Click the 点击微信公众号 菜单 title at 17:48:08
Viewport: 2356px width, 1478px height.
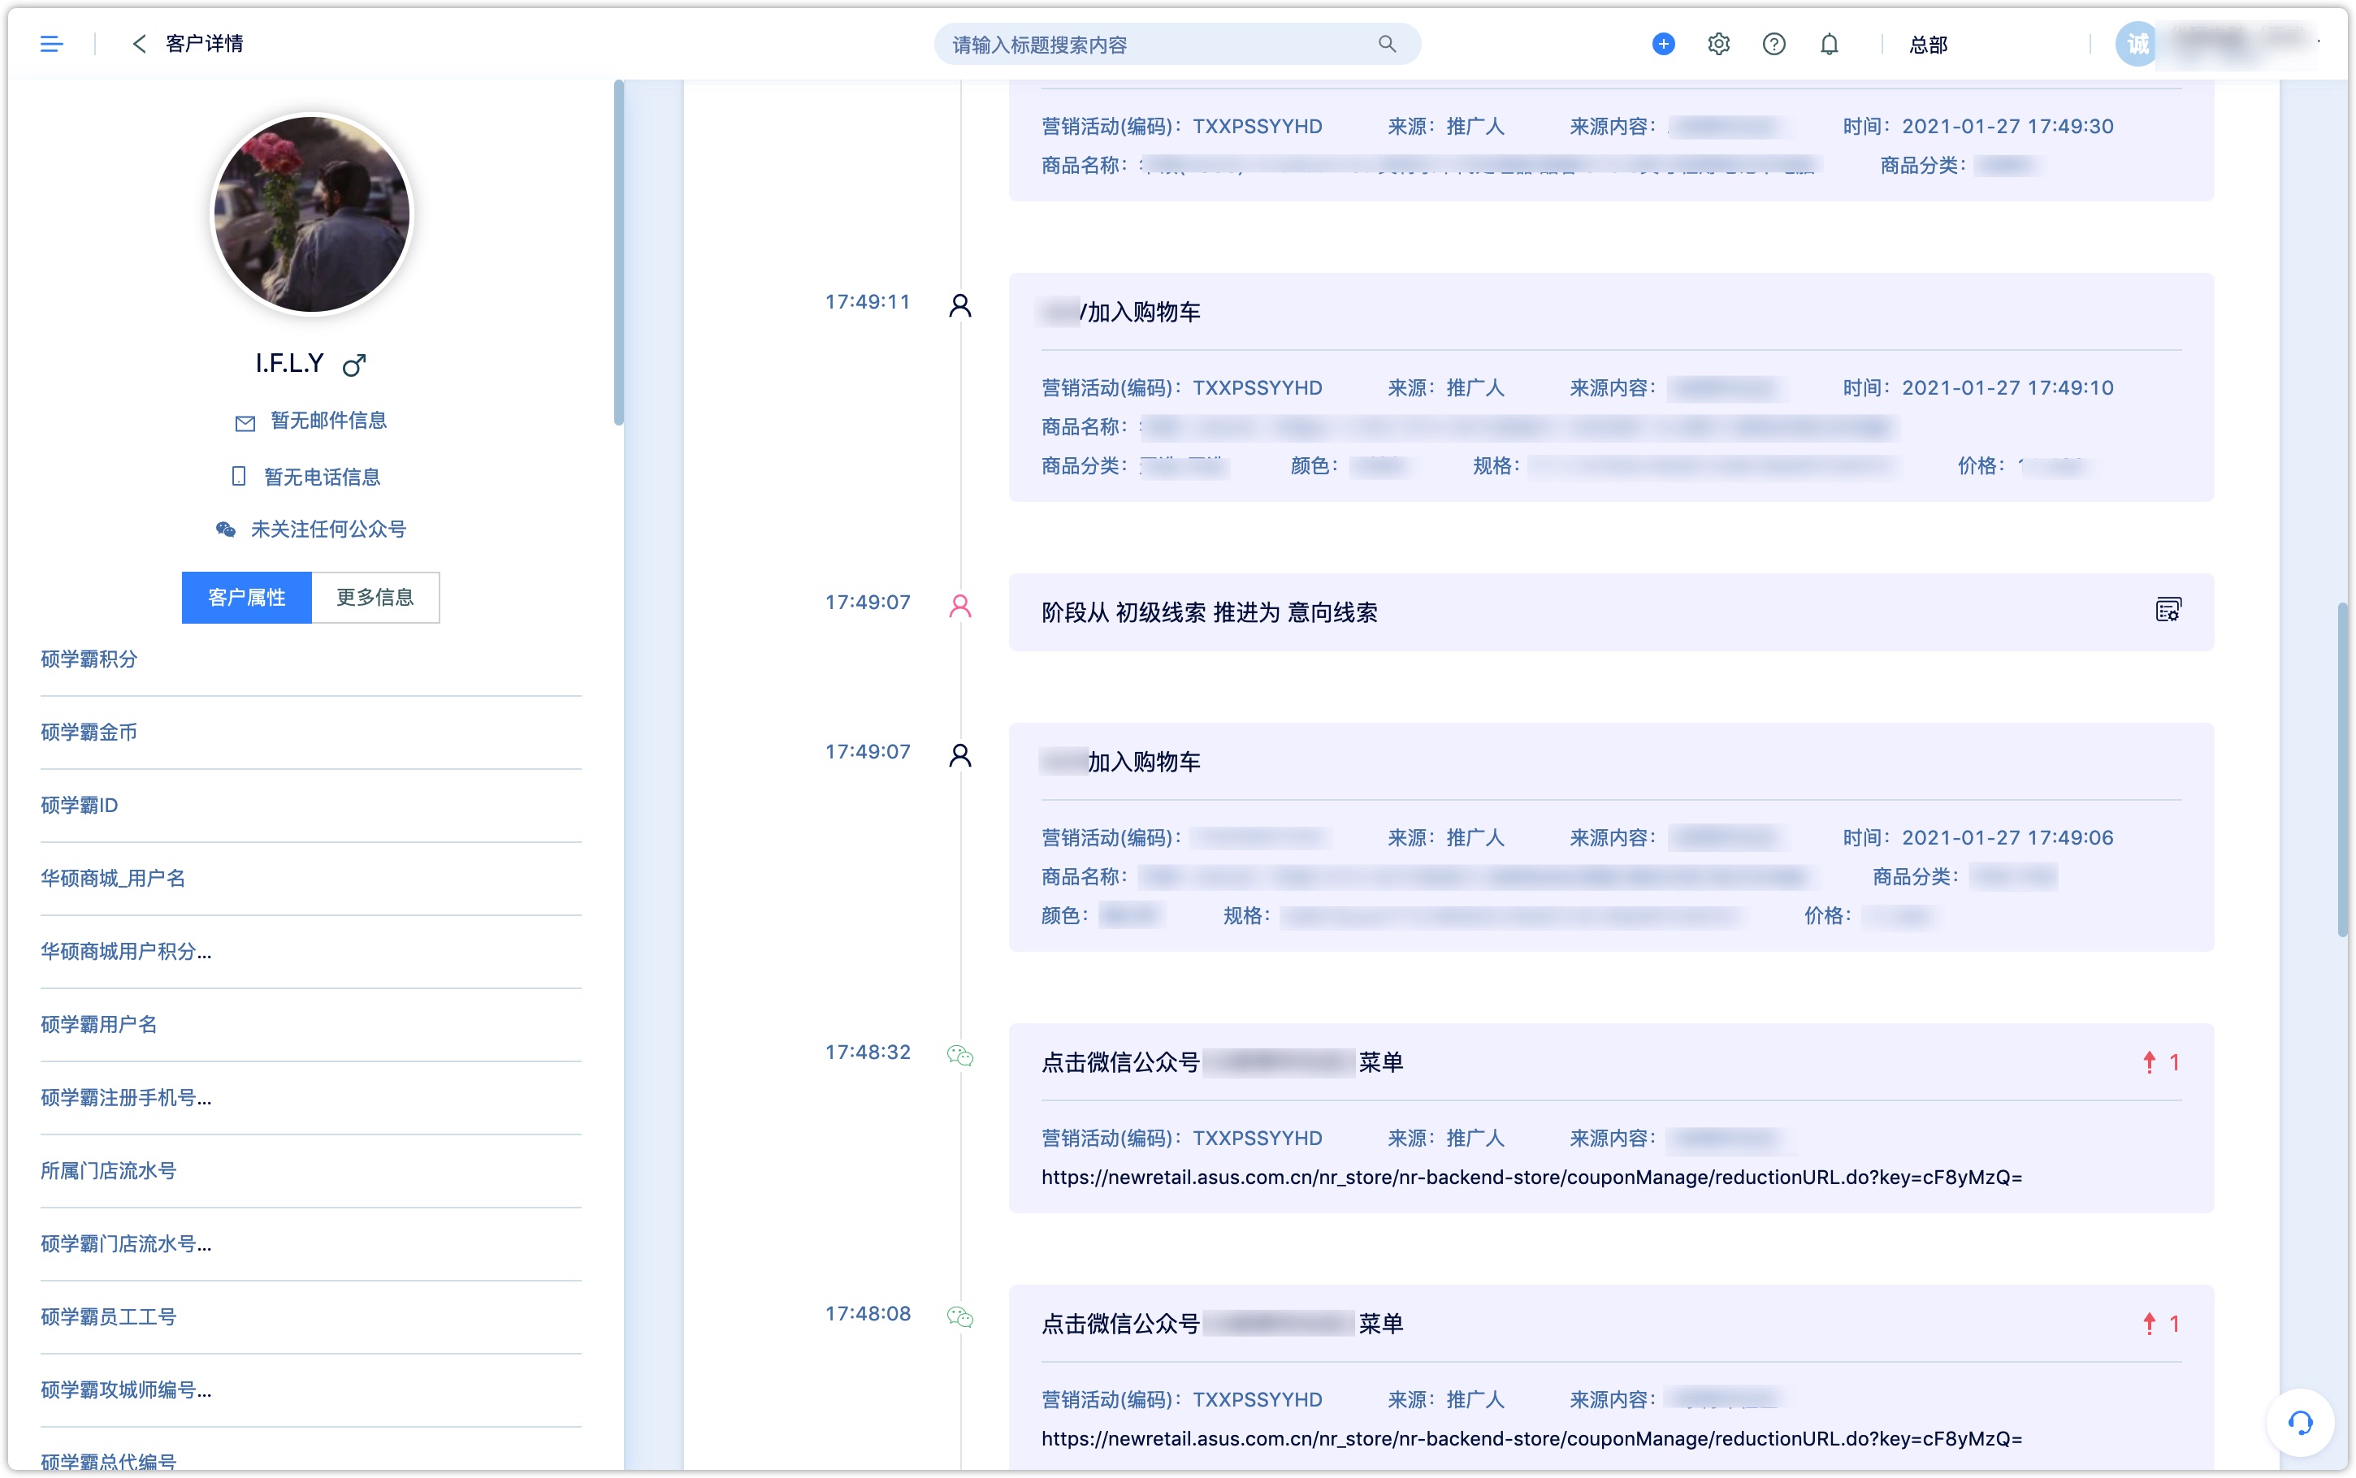pos(1222,1325)
